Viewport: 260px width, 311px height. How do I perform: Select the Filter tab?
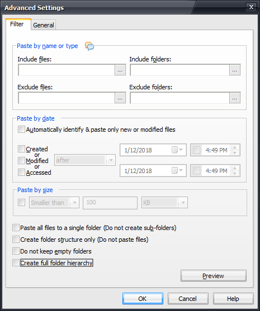click(17, 24)
